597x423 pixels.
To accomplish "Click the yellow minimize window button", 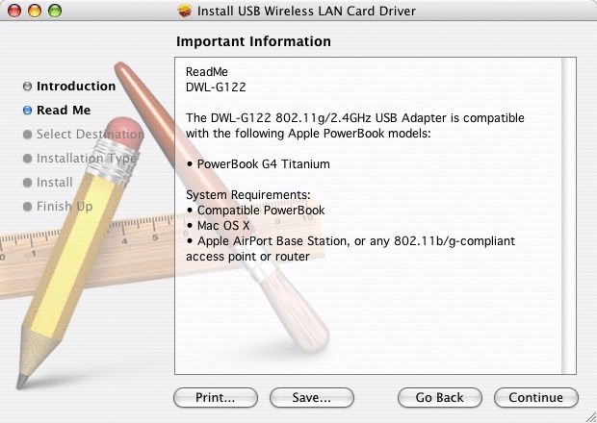I will (35, 11).
